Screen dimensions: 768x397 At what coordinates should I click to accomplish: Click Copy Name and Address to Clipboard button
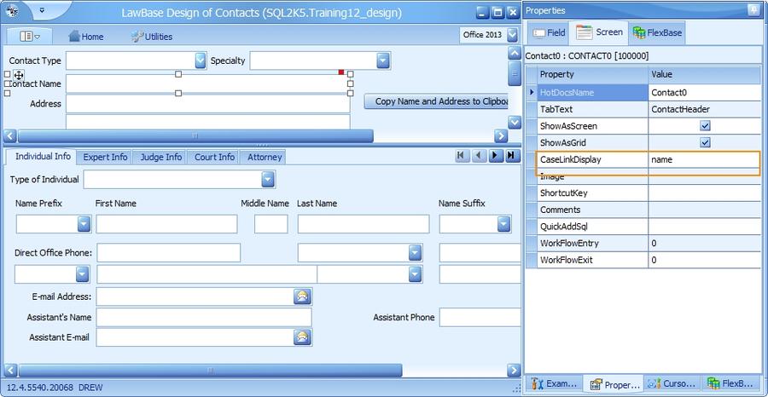point(436,101)
